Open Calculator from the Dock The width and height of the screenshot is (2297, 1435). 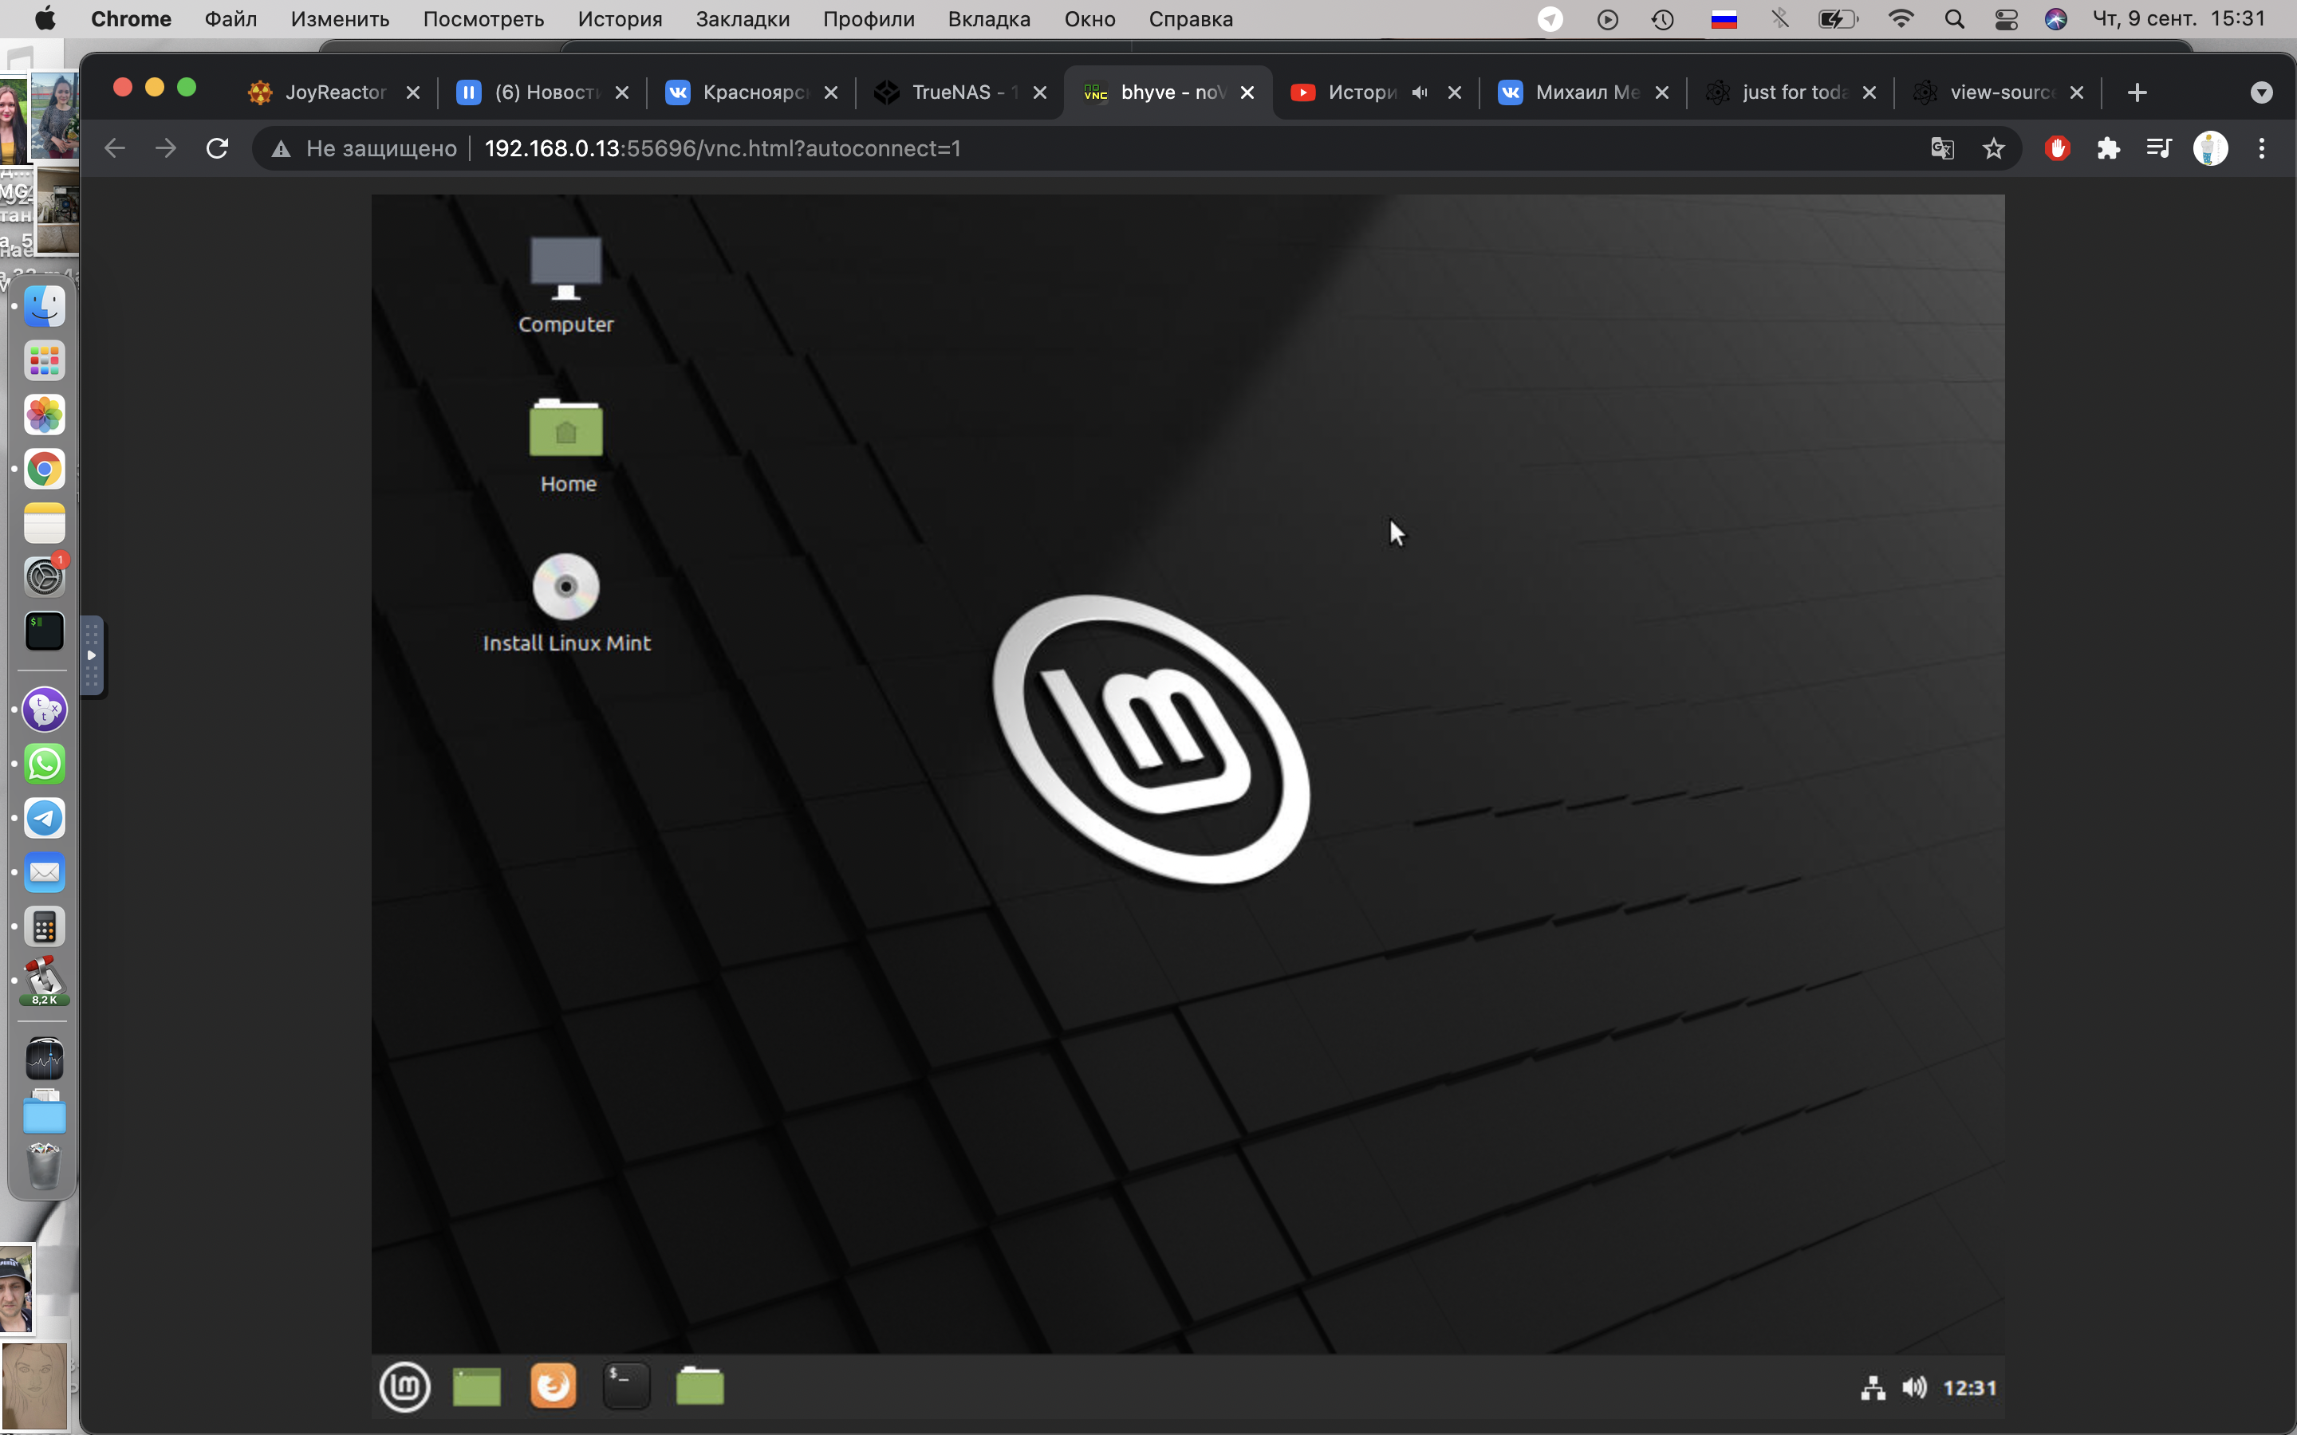coord(45,927)
